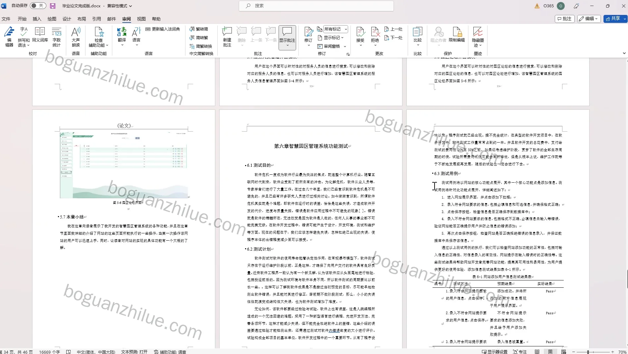This screenshot has width=628, height=354.
Task: Click the Translate (翻译) icon
Action: (x=122, y=32)
